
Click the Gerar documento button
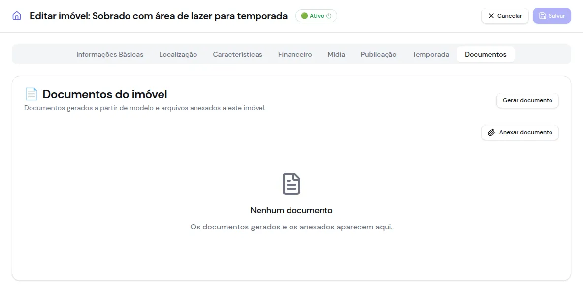tap(527, 100)
